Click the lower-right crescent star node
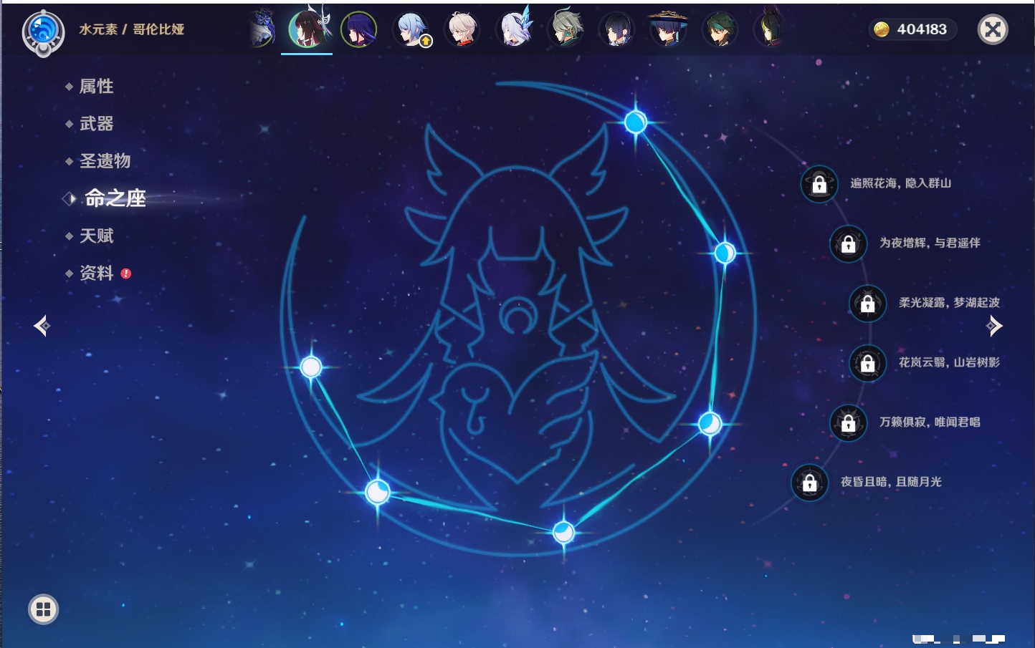 coord(710,424)
